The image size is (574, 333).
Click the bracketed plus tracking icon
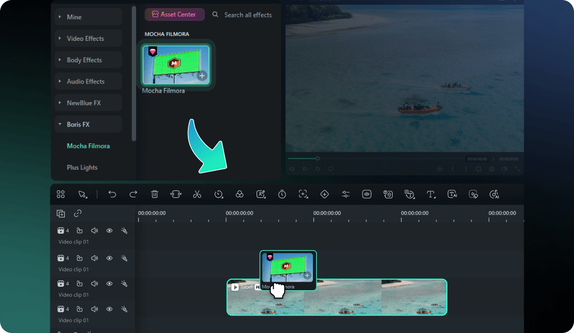tap(303, 195)
